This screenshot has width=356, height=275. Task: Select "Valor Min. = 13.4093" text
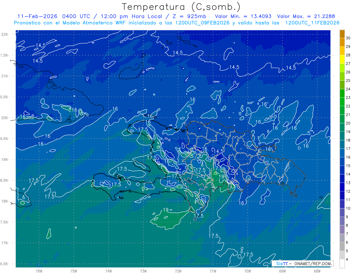(244, 16)
